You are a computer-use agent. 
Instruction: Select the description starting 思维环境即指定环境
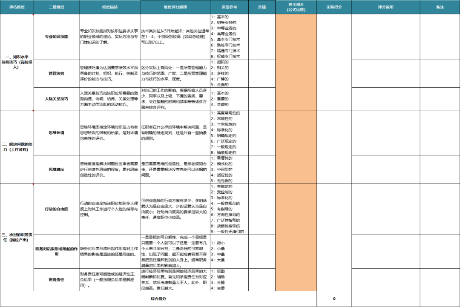[110, 133]
